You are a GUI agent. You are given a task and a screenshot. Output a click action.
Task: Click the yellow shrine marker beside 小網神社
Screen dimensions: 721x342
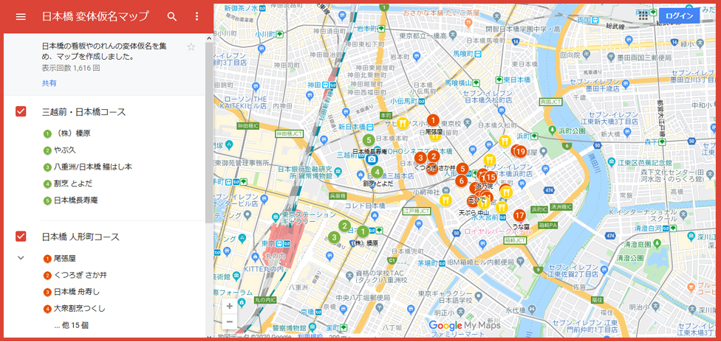point(445,200)
